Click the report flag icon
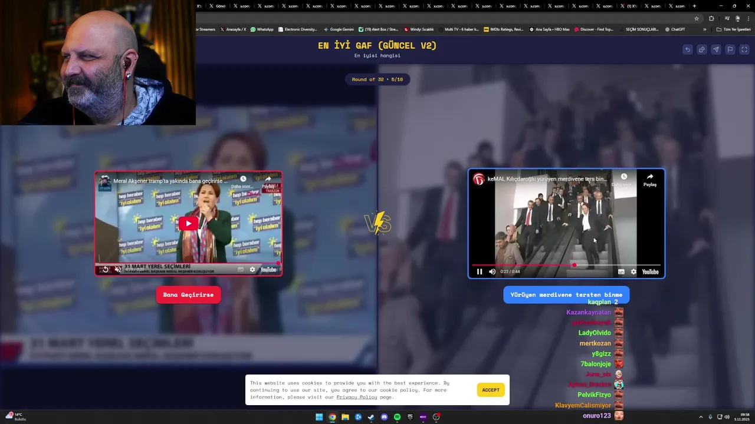Screen dimensions: 755x424 [x=730, y=49]
